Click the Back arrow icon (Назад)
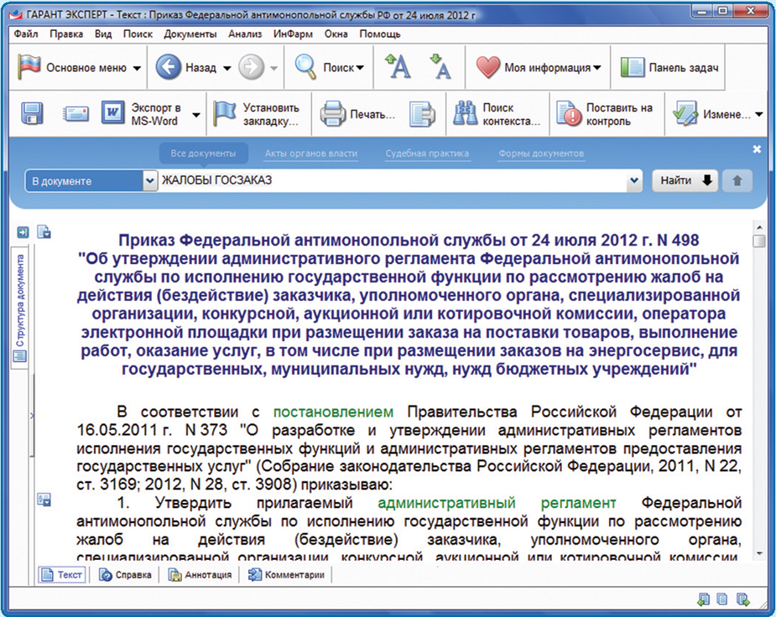The height and width of the screenshot is (617, 776). click(x=169, y=68)
